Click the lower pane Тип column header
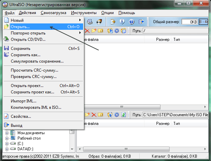 click(189, 124)
